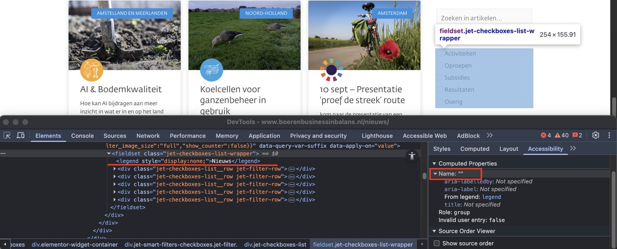Click the yellow warnings count badge
Viewport: 617px width, 249px height.
tap(561, 136)
